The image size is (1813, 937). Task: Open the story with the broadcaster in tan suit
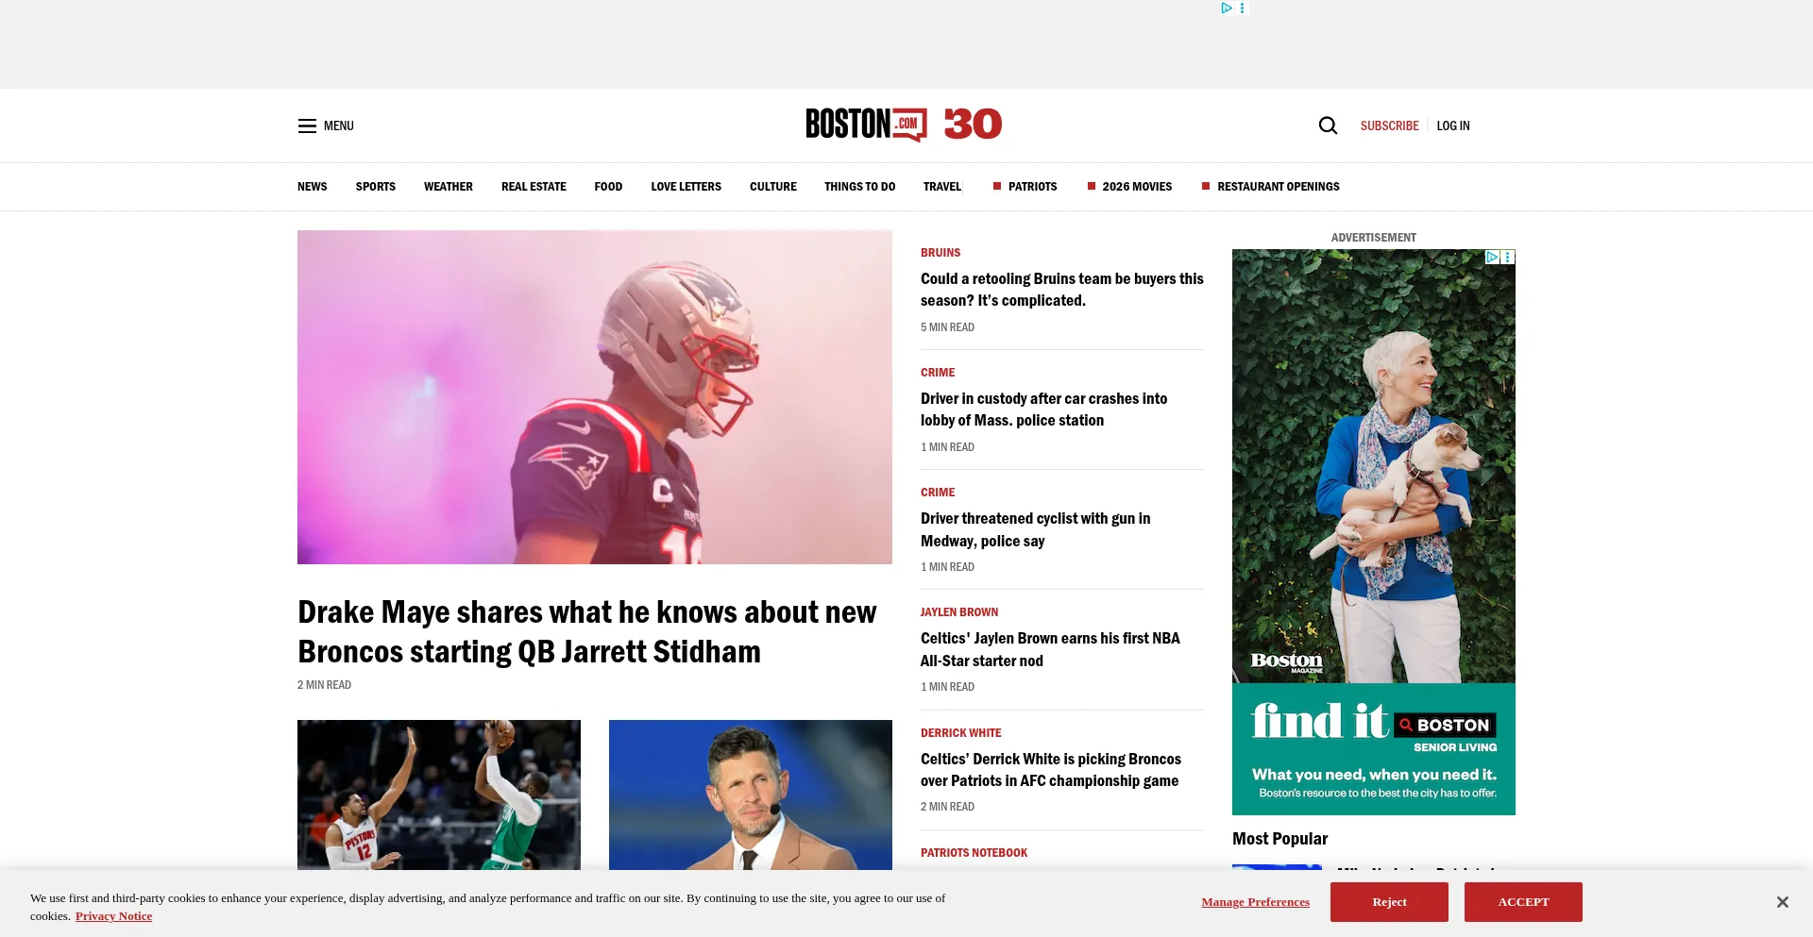point(751,795)
